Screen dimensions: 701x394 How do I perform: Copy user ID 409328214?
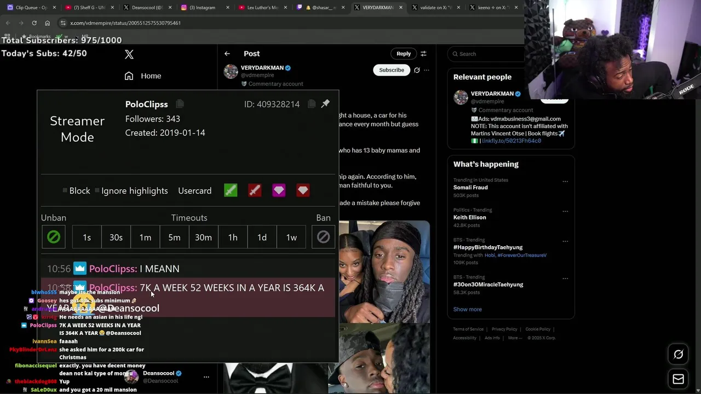point(312,104)
